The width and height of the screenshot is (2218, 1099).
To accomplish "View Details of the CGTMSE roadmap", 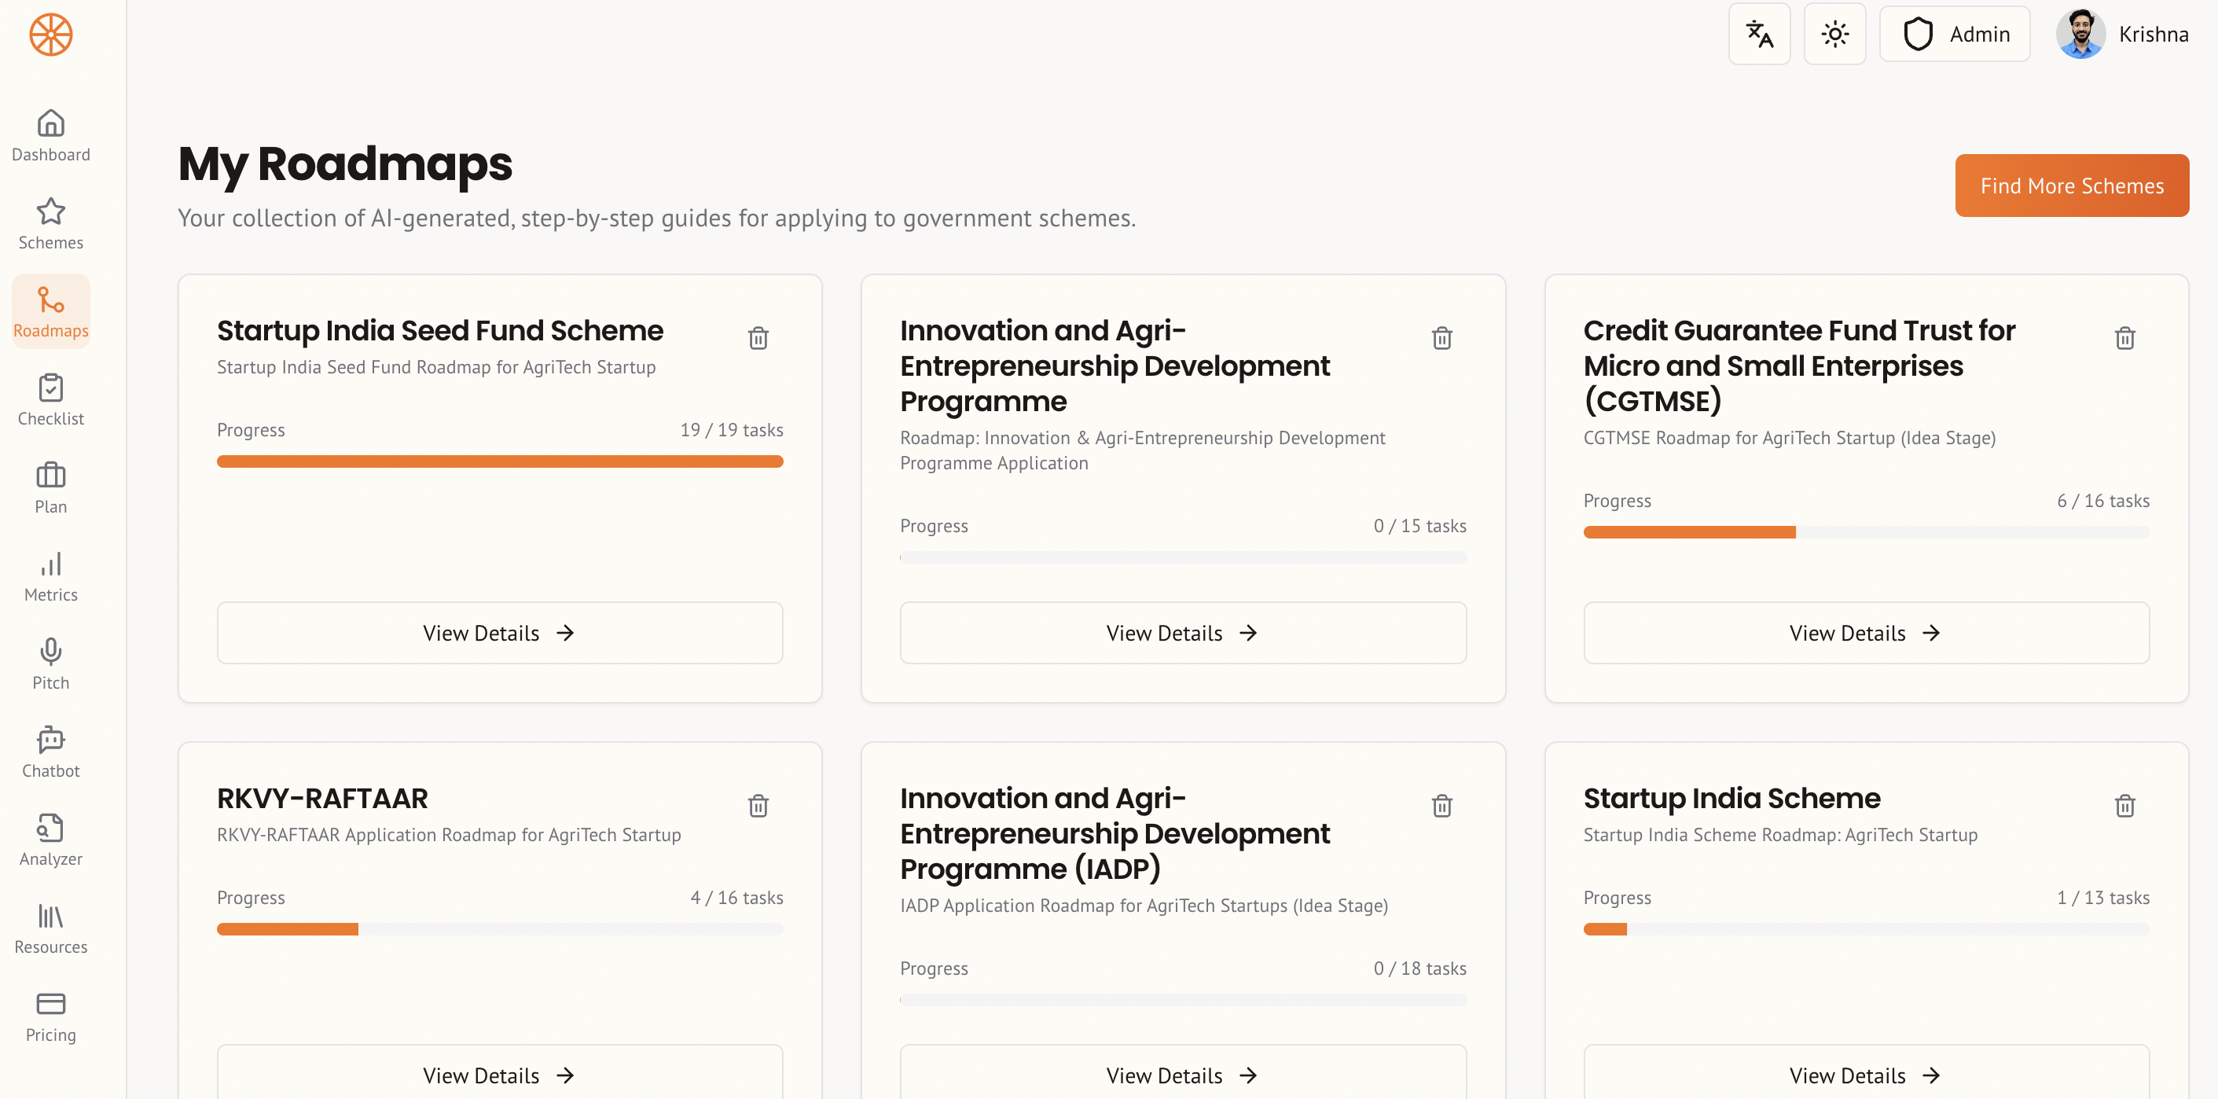I will (1866, 632).
